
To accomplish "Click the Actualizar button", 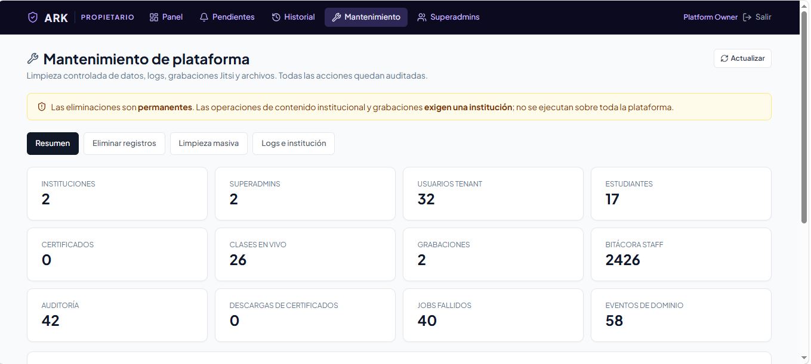I will click(742, 58).
